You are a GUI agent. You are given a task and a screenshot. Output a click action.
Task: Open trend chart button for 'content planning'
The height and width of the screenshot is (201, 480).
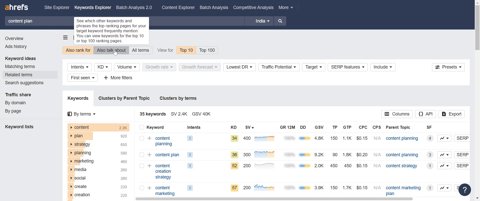tap(444, 138)
